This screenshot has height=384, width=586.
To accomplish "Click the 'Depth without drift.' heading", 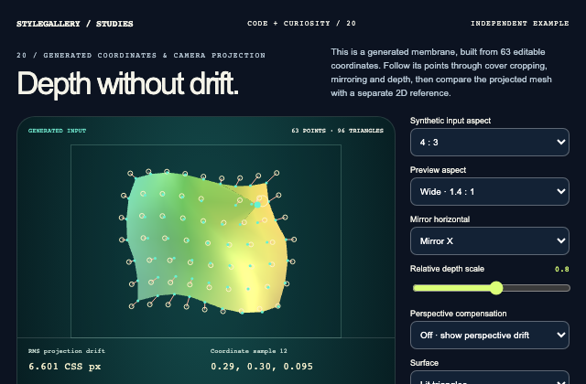I will [x=128, y=83].
